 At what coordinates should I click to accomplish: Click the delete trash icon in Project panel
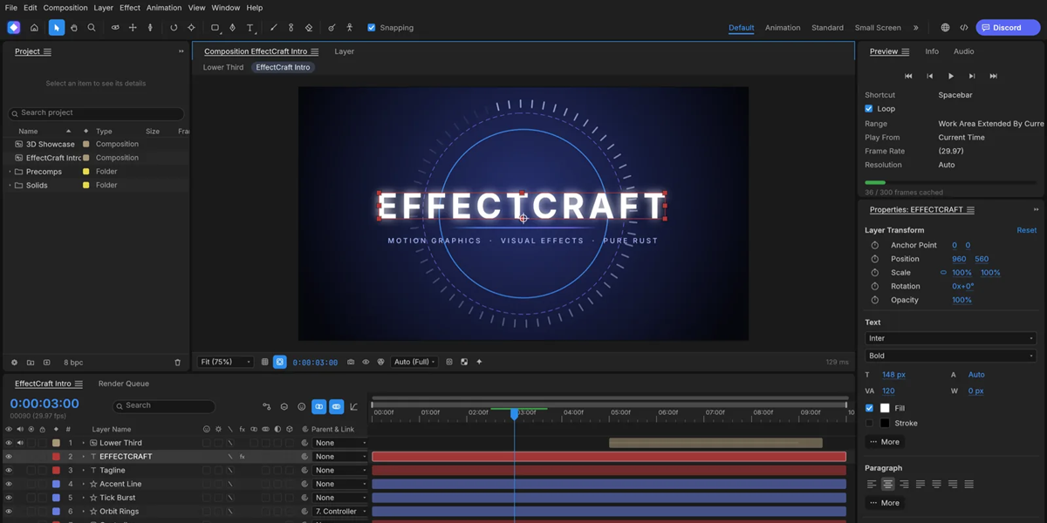pos(178,363)
